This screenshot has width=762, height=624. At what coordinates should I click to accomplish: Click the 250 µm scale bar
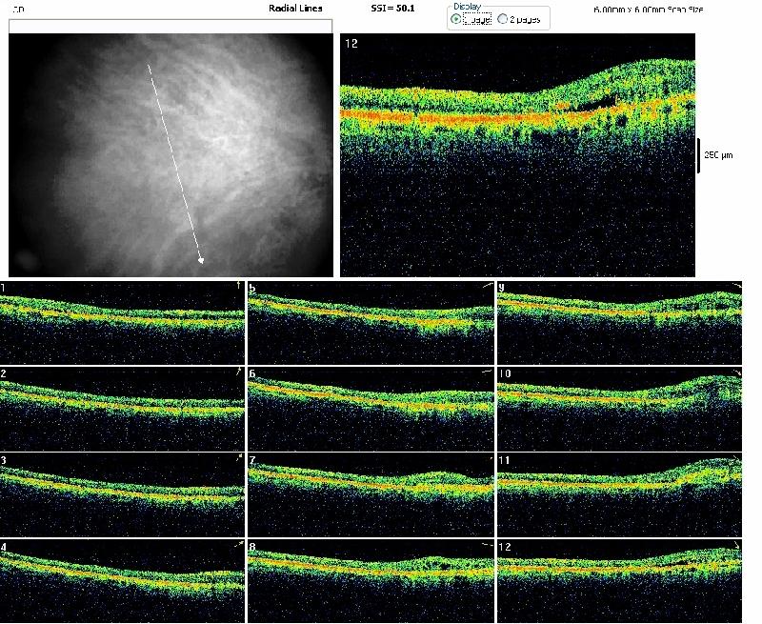(x=700, y=154)
